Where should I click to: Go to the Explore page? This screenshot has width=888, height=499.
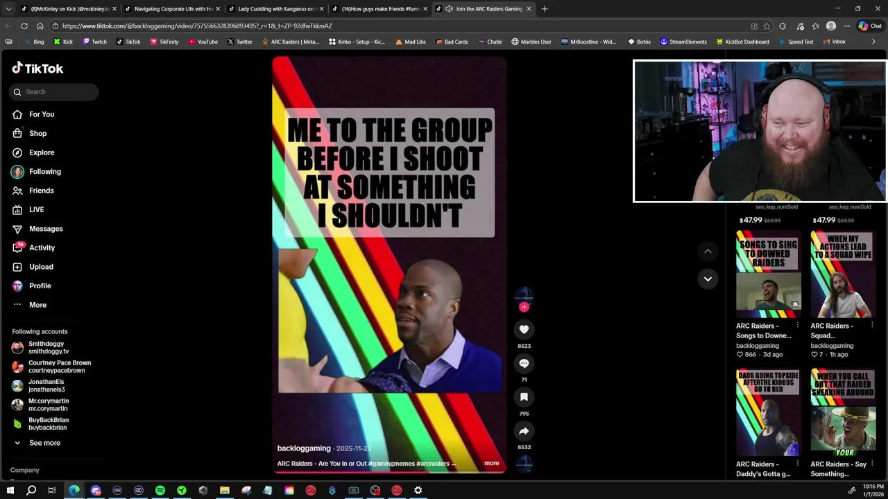42,152
